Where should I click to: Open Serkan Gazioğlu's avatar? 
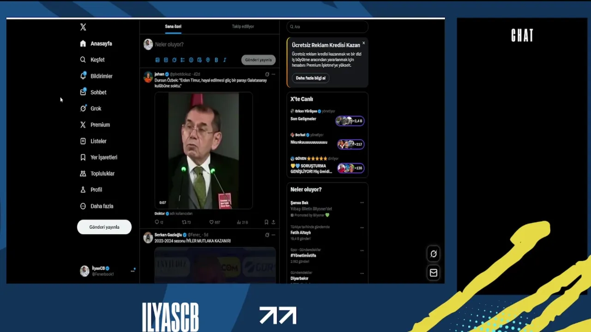(148, 237)
